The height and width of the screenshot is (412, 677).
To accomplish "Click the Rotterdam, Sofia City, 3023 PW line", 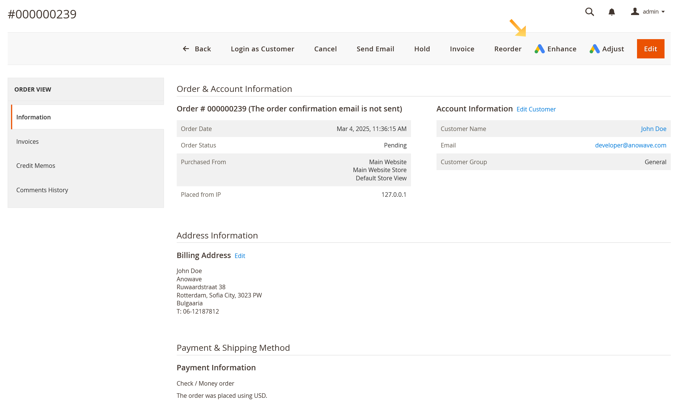I will coord(219,295).
